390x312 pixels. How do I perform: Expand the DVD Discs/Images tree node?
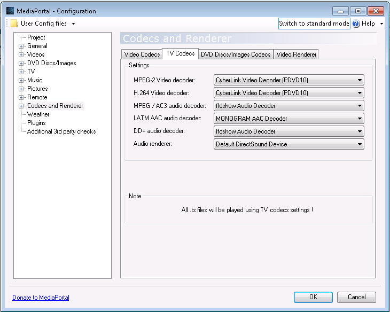coord(21,63)
